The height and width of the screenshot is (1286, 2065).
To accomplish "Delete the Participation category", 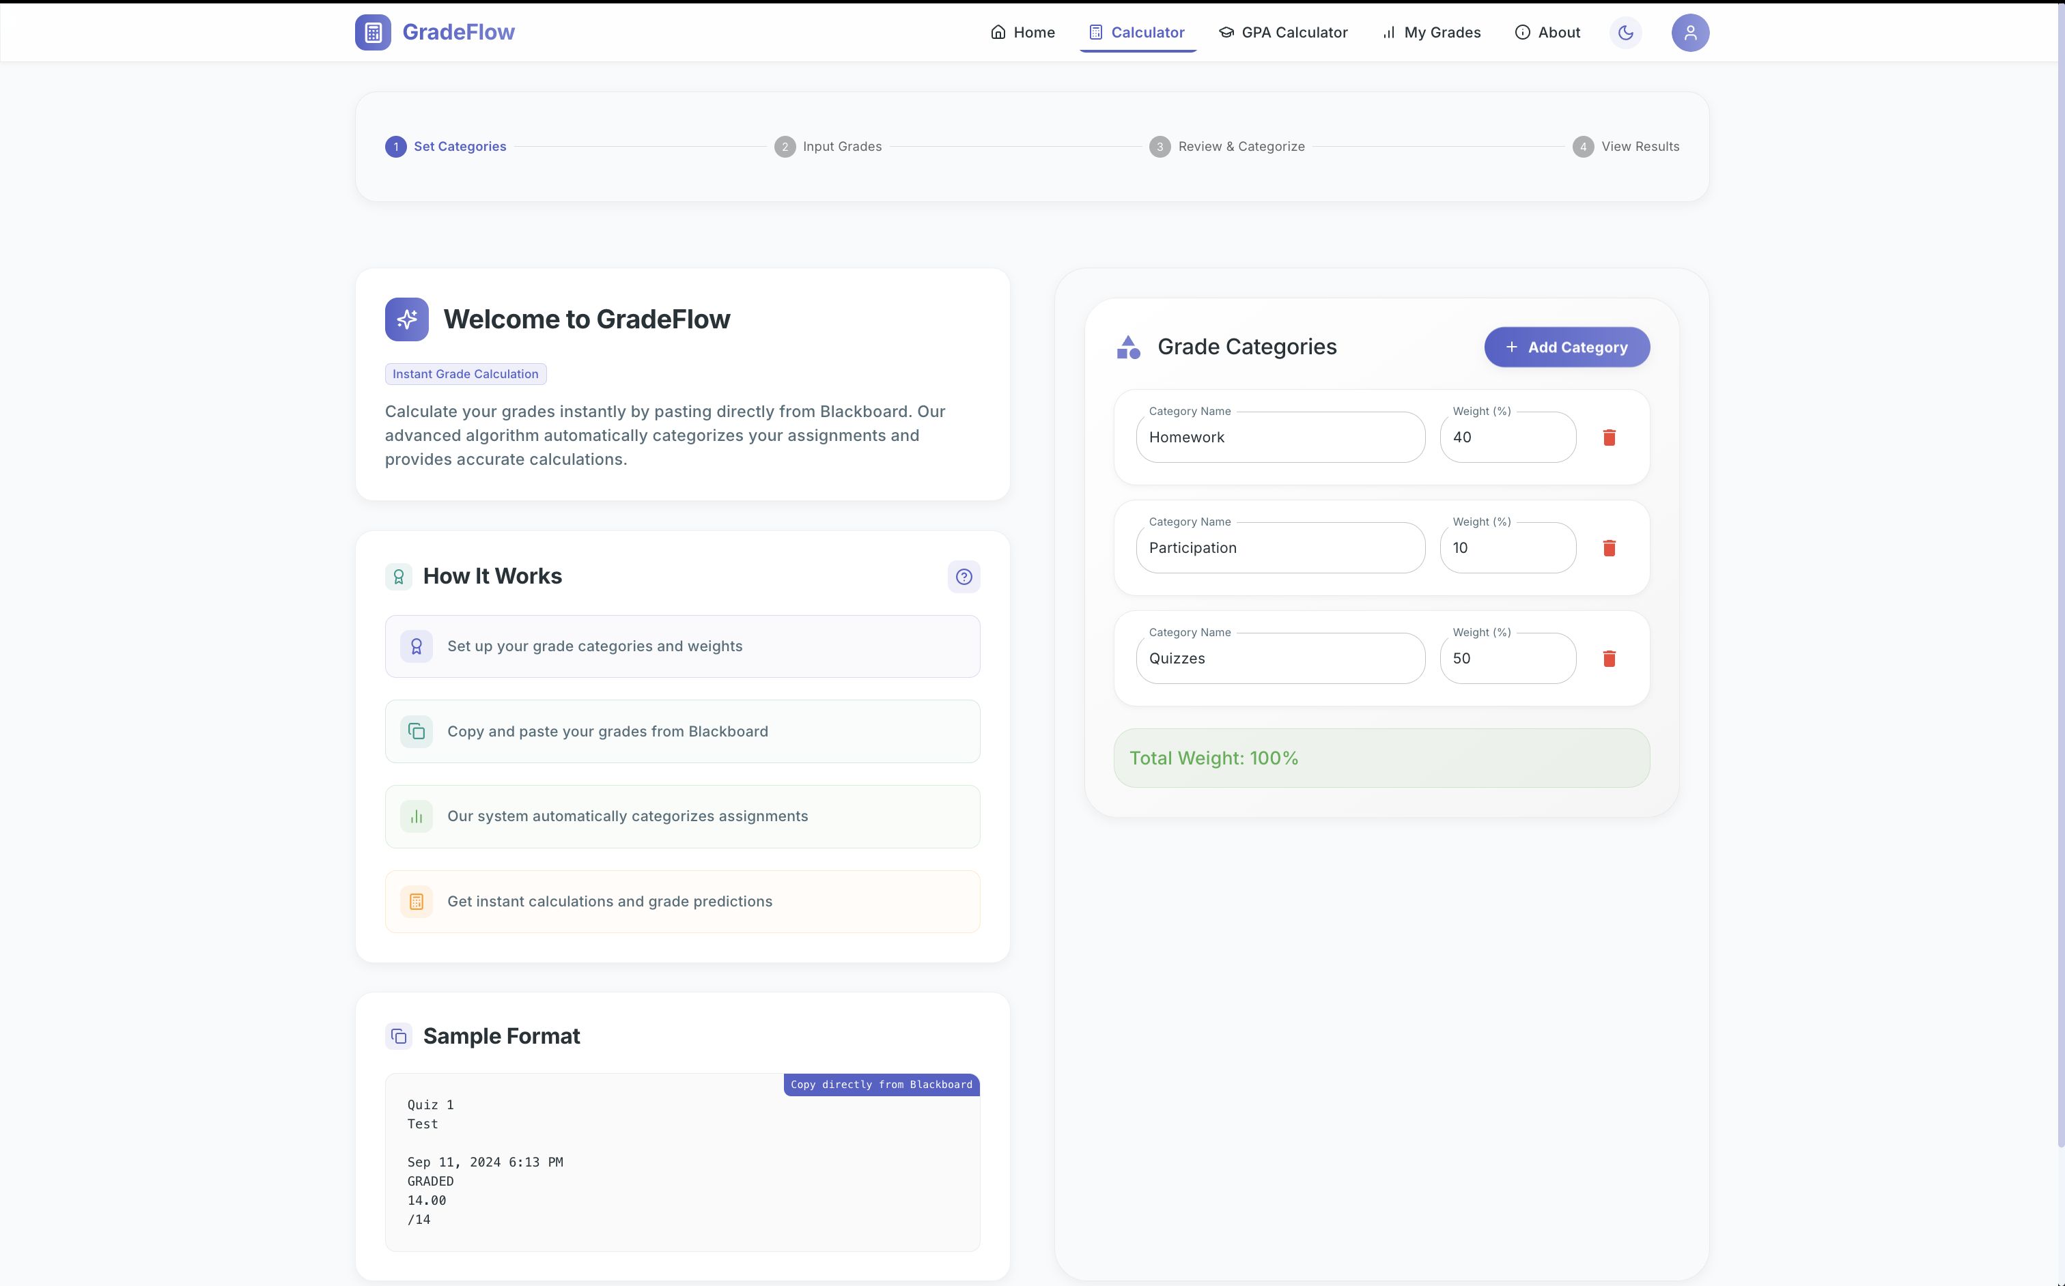I will [1609, 547].
